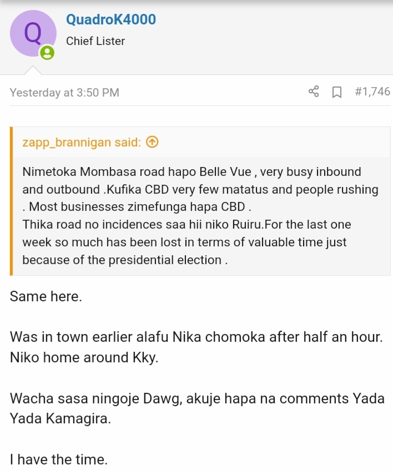Click the I have the time. line
Image resolution: width=393 pixels, height=471 pixels.
coord(59,459)
